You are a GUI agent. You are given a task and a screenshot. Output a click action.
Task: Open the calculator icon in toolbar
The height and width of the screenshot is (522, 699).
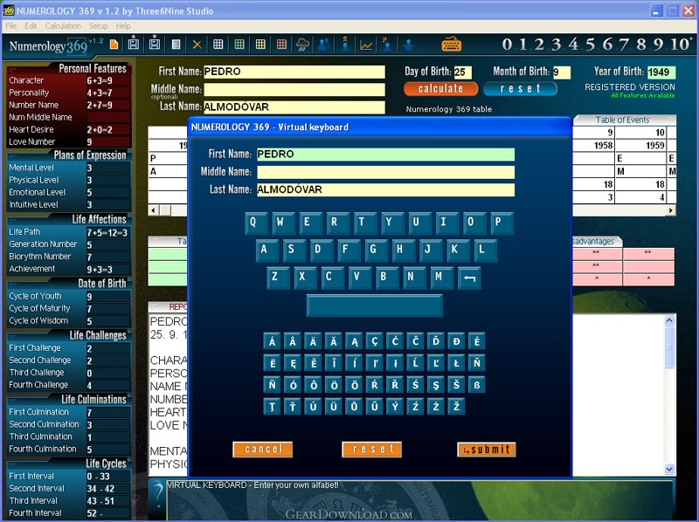click(176, 45)
